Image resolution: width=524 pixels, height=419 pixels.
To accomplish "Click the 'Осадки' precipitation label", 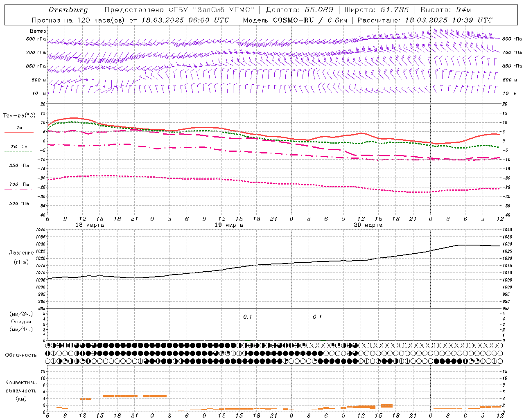I will click(21, 322).
